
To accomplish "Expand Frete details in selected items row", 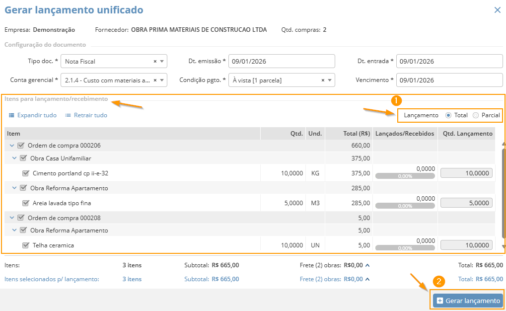I will click(367, 279).
